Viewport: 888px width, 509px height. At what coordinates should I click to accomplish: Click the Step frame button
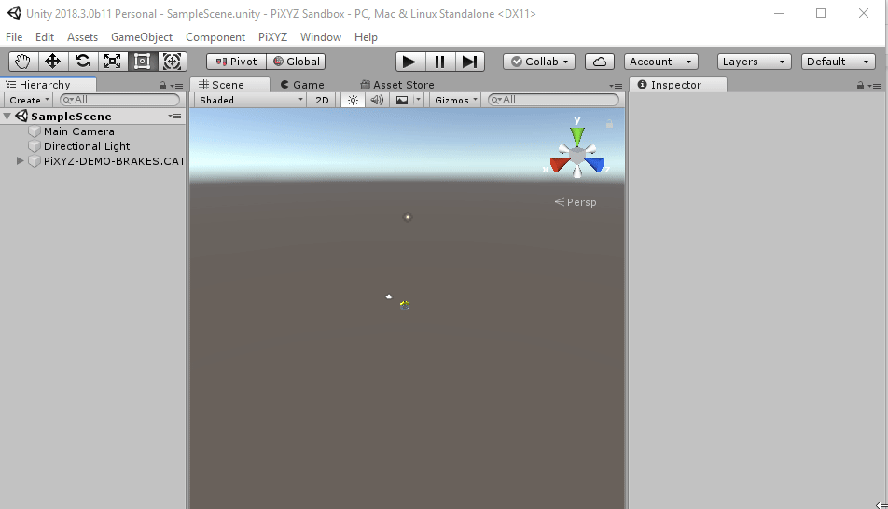tap(469, 62)
